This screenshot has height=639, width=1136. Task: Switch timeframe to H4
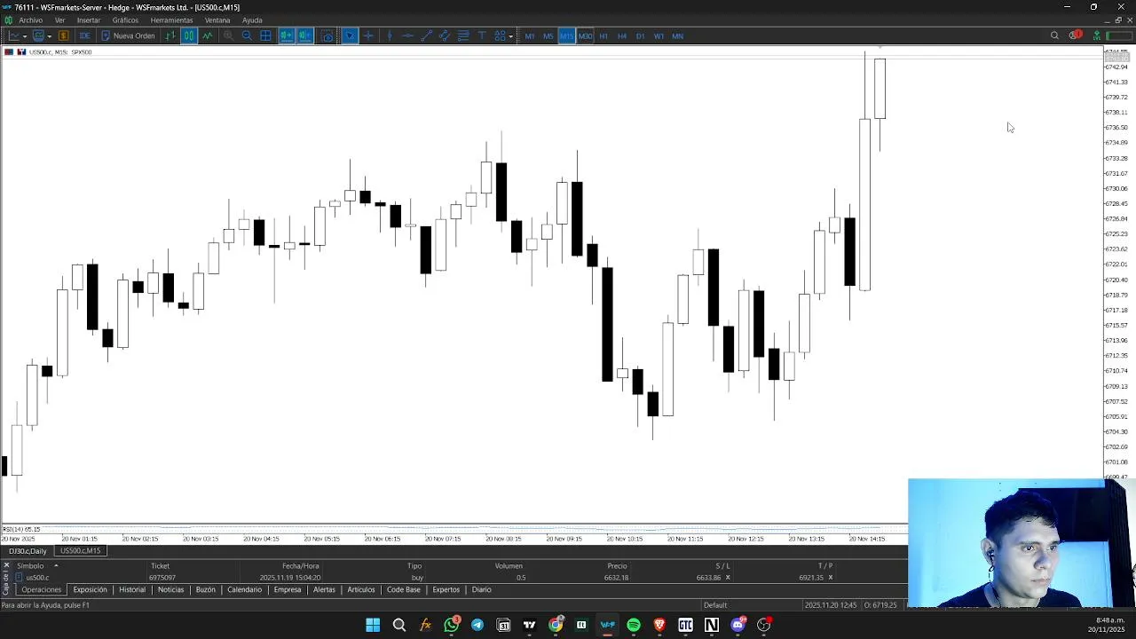tap(622, 35)
